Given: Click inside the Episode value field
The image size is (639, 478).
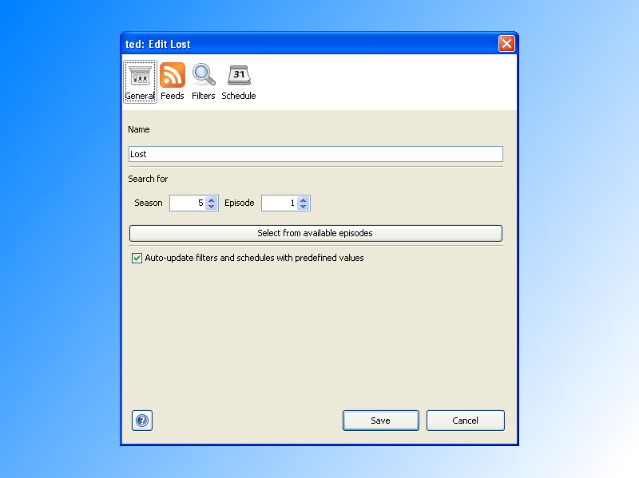Looking at the screenshot, I should 279,203.
